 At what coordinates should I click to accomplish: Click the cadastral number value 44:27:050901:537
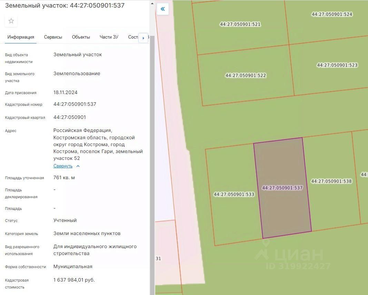coord(75,104)
